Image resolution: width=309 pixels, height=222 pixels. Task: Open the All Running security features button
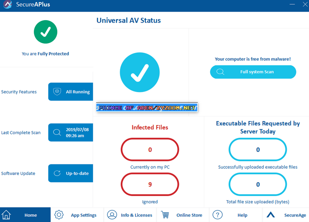pyautogui.click(x=71, y=92)
